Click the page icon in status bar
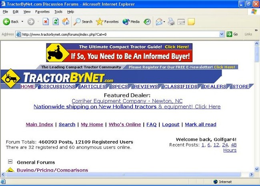Viewport: 260px width, 186px height. click(x=3, y=182)
